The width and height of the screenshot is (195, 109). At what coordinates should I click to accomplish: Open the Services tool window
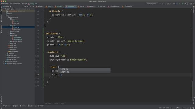32,106
